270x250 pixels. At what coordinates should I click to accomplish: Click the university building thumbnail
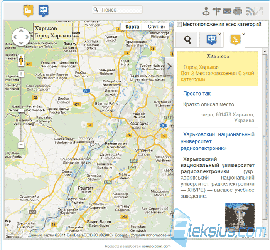240,217
